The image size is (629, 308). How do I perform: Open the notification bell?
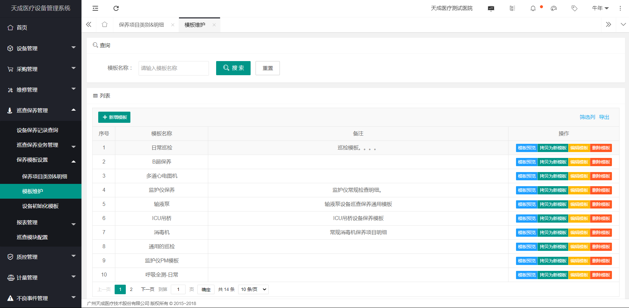(x=533, y=8)
